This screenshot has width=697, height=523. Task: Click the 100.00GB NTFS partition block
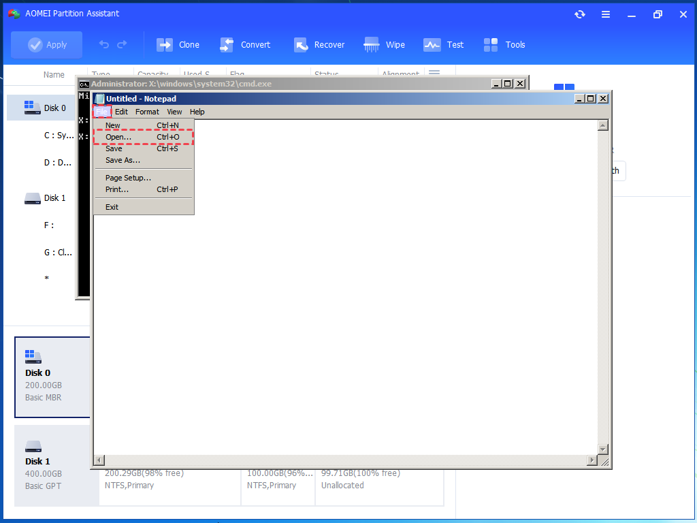(278, 487)
